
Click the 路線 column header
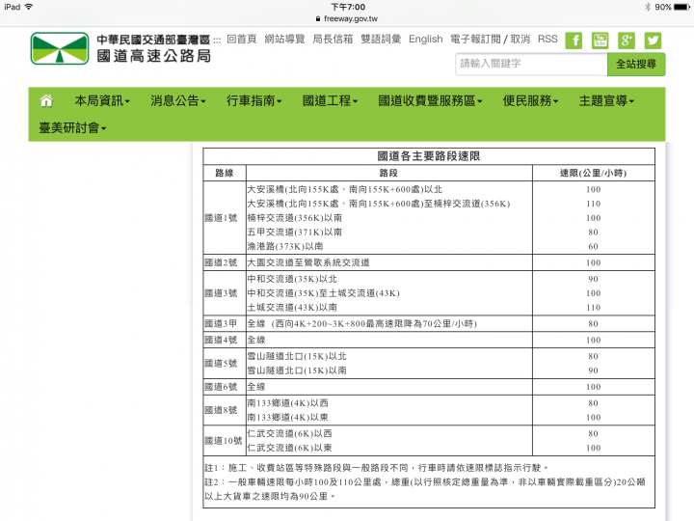click(225, 173)
